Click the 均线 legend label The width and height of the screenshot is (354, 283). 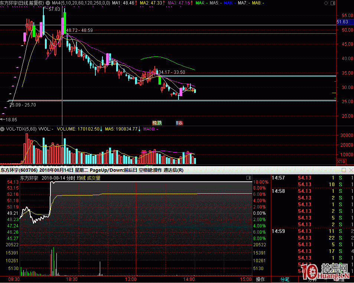pyautogui.click(x=81, y=178)
